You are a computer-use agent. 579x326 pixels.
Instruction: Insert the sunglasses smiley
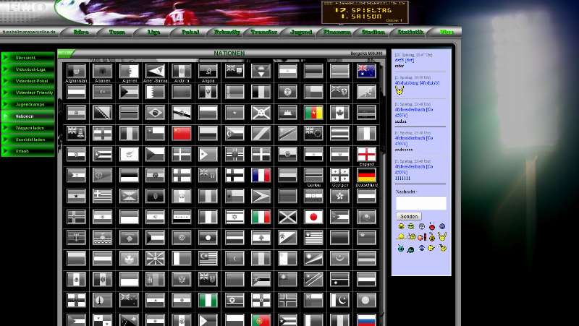(x=411, y=226)
